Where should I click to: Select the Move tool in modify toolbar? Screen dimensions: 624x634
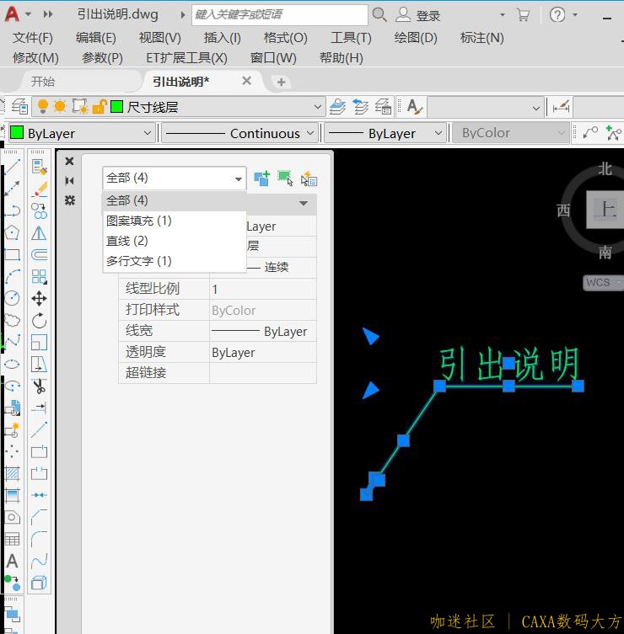[x=39, y=299]
